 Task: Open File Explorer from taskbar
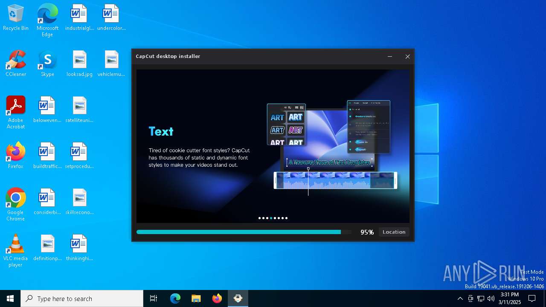coord(196,298)
